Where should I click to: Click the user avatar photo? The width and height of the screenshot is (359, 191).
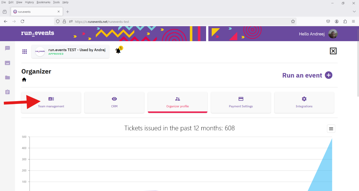pyautogui.click(x=333, y=34)
